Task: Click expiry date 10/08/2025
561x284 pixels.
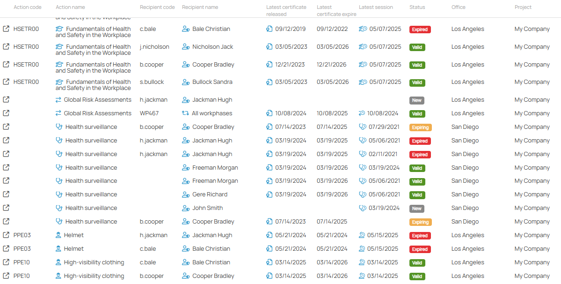Action: point(332,113)
